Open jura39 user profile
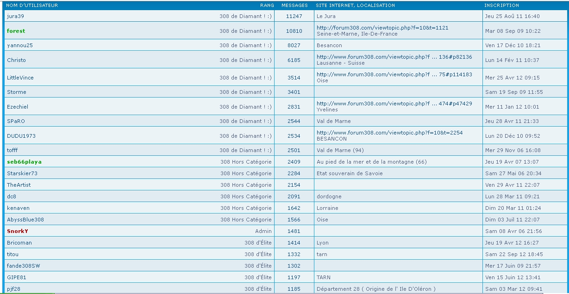The image size is (569, 294). (15, 16)
